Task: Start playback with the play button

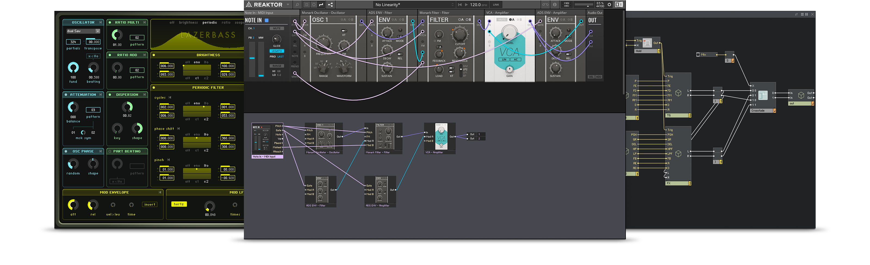Action: click(467, 5)
